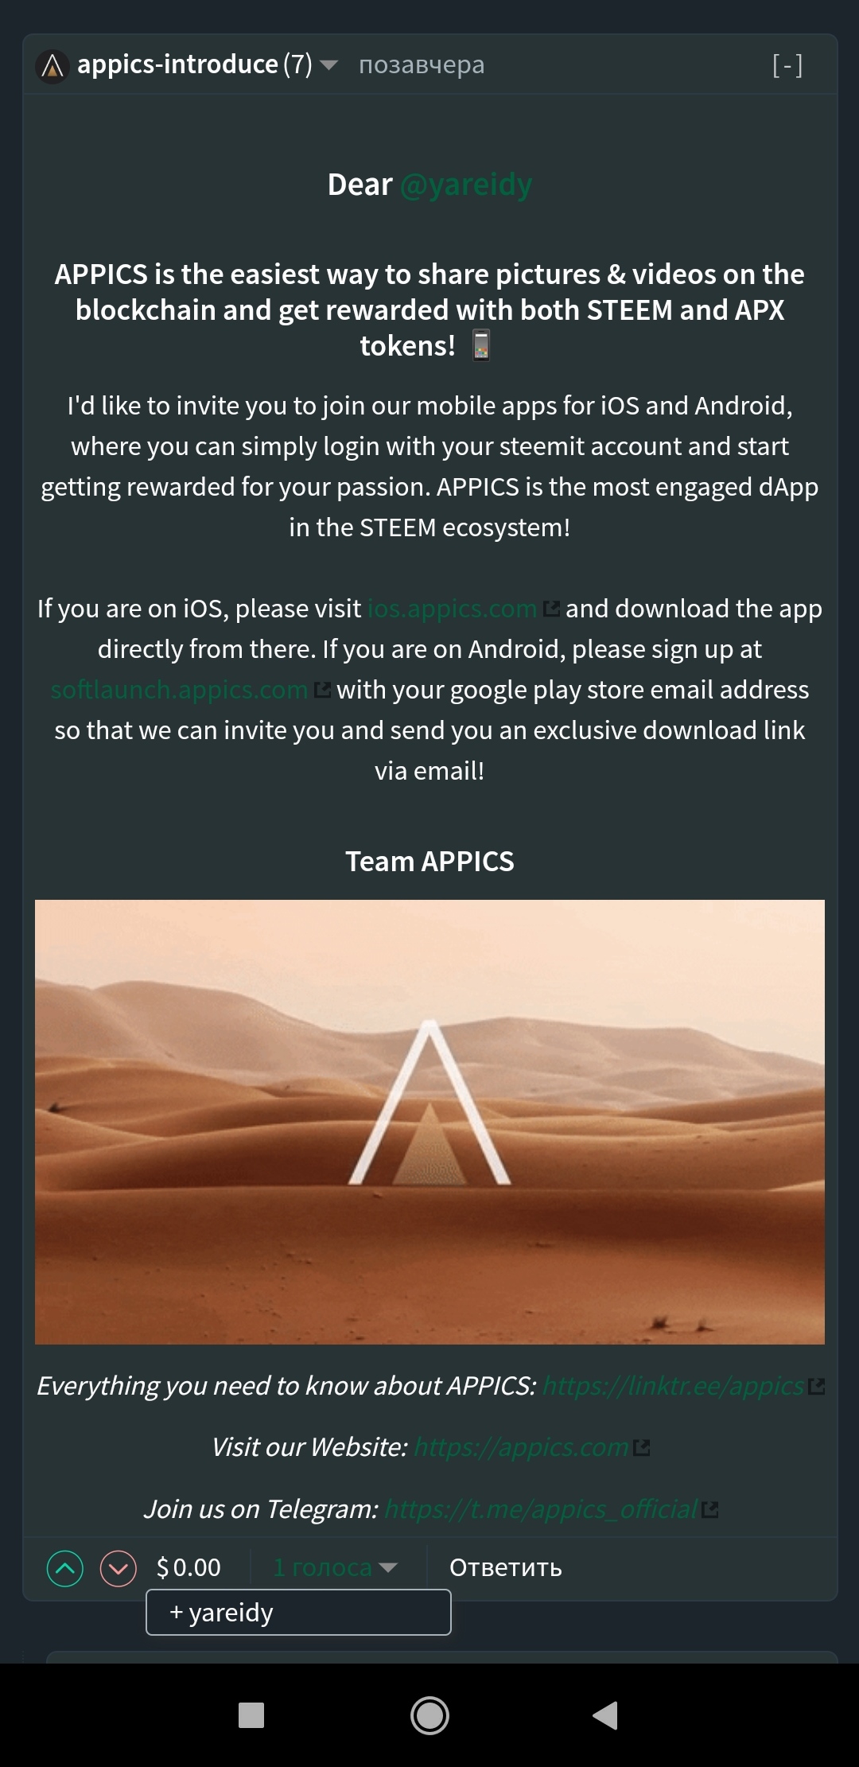Click external link icon beside softlaunch.appics.com
Image resolution: width=859 pixels, height=1767 pixels.
tap(322, 690)
